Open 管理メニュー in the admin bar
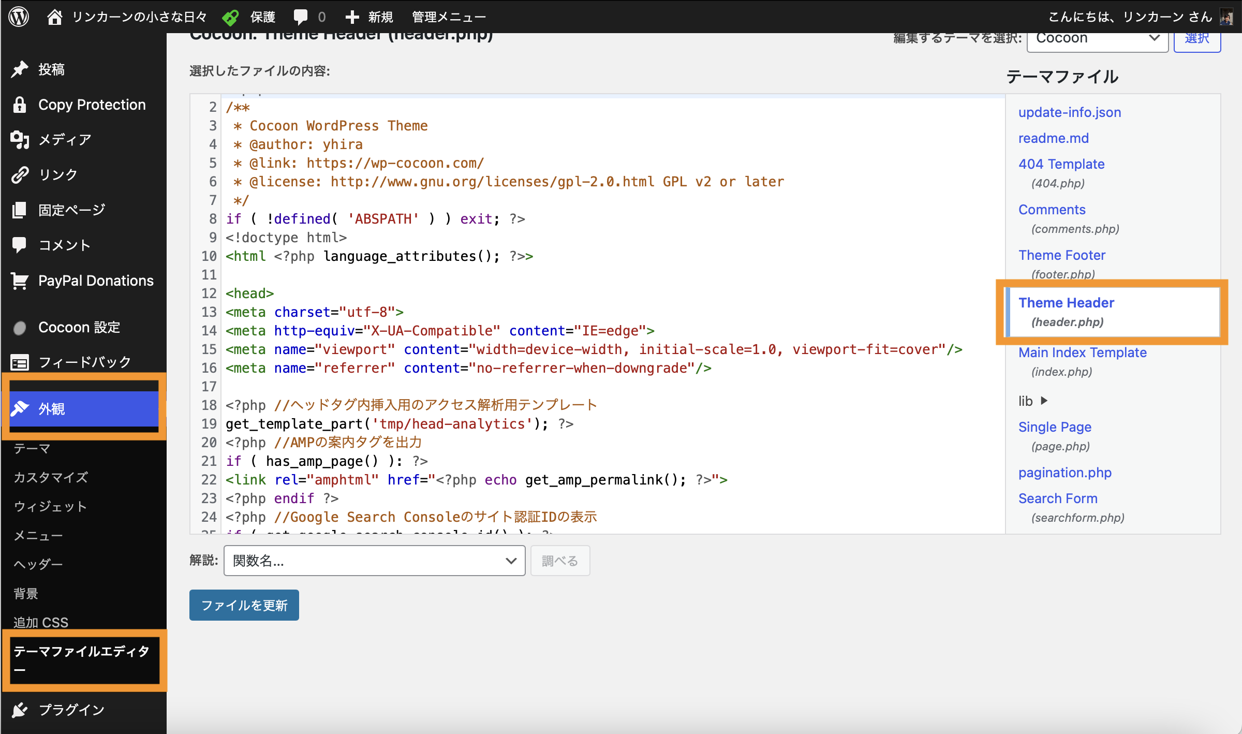Screen dimensions: 1242x734 coord(449,17)
